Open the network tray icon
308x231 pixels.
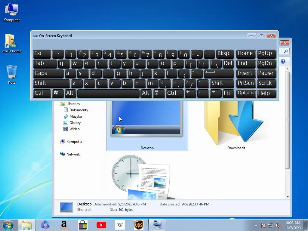click(270, 225)
